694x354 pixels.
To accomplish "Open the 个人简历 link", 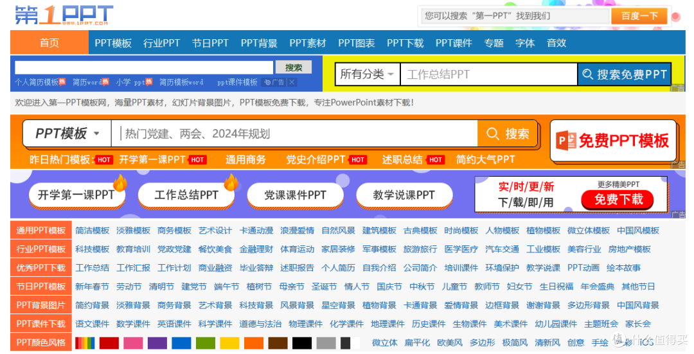I will (x=338, y=268).
